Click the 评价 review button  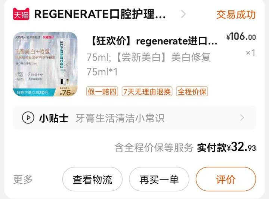226,179
